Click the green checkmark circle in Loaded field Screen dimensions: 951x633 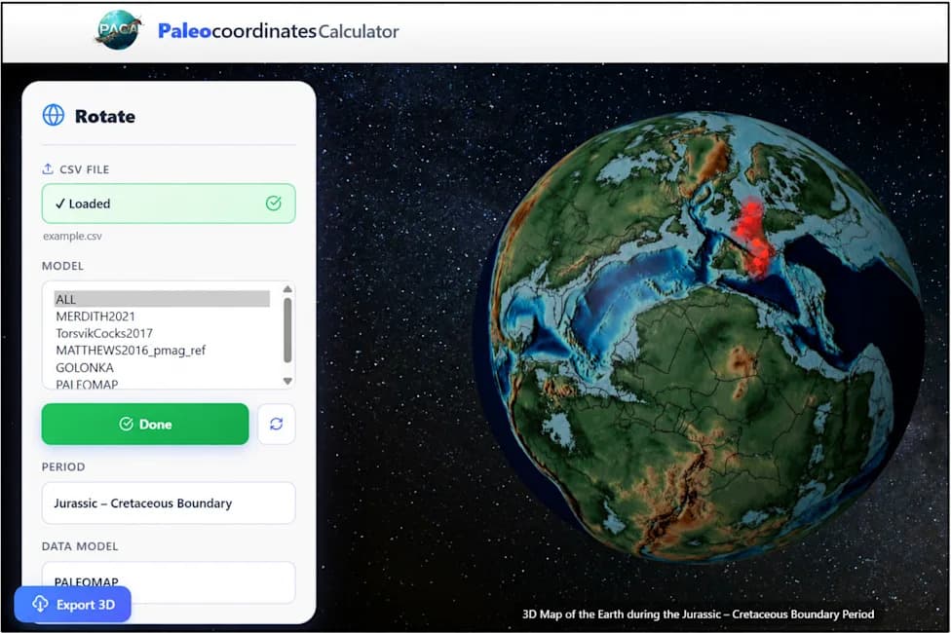[x=274, y=204]
